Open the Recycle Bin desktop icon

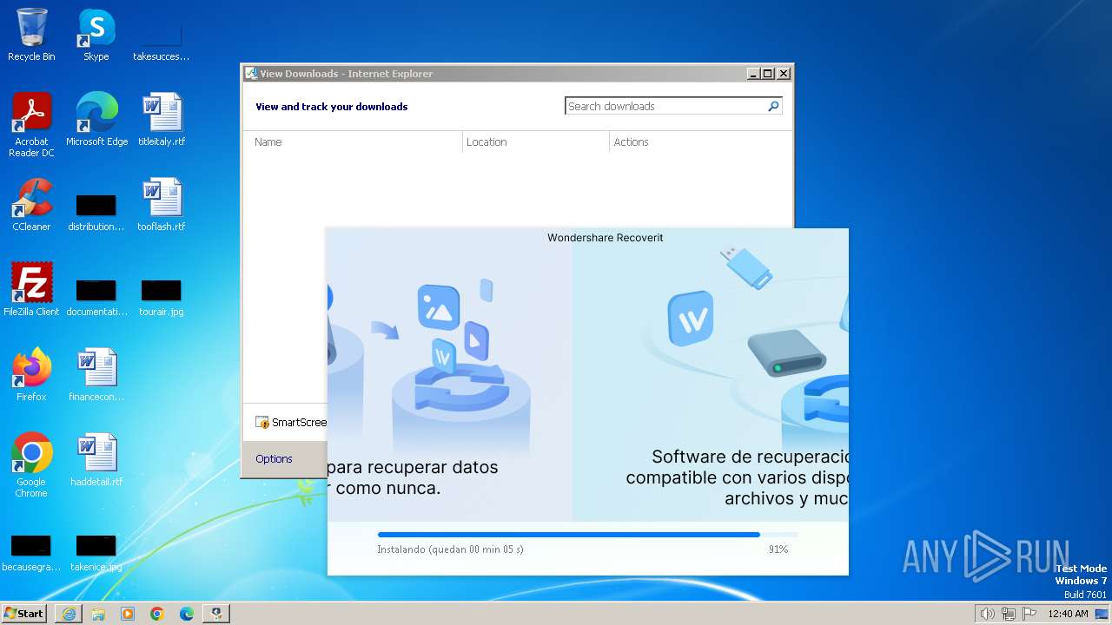(x=31, y=35)
